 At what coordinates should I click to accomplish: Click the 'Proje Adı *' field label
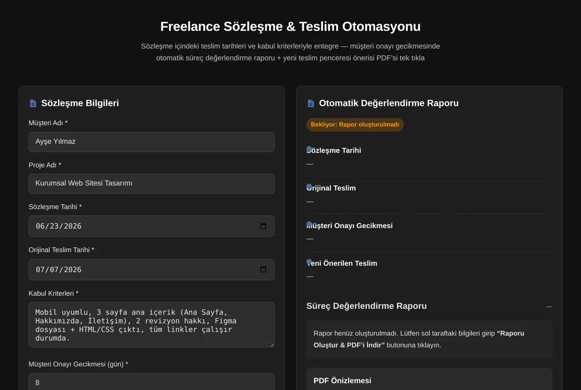[45, 165]
